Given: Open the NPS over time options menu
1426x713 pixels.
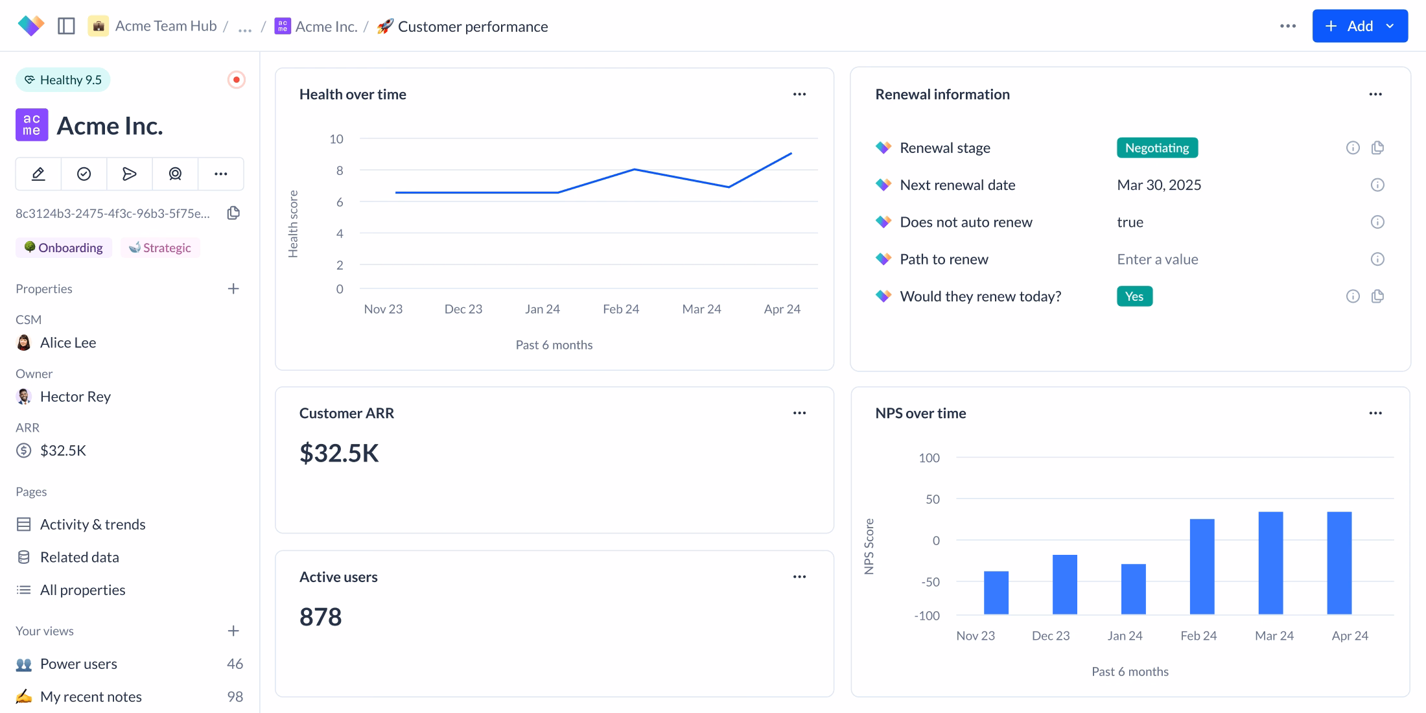Looking at the screenshot, I should point(1376,413).
